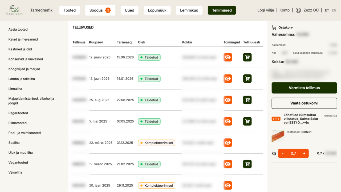Open Kalad ja mereannid category
Image resolution: width=341 pixels, height=192 pixels.
point(23,39)
